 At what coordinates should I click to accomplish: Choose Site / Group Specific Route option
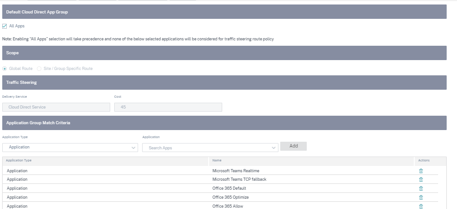pos(39,69)
